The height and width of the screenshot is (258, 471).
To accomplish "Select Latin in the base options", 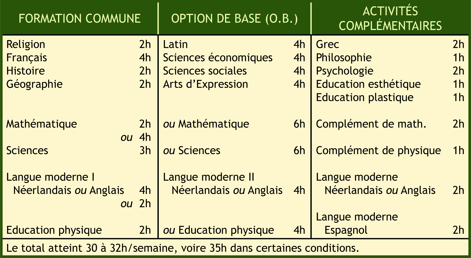I will (175, 45).
